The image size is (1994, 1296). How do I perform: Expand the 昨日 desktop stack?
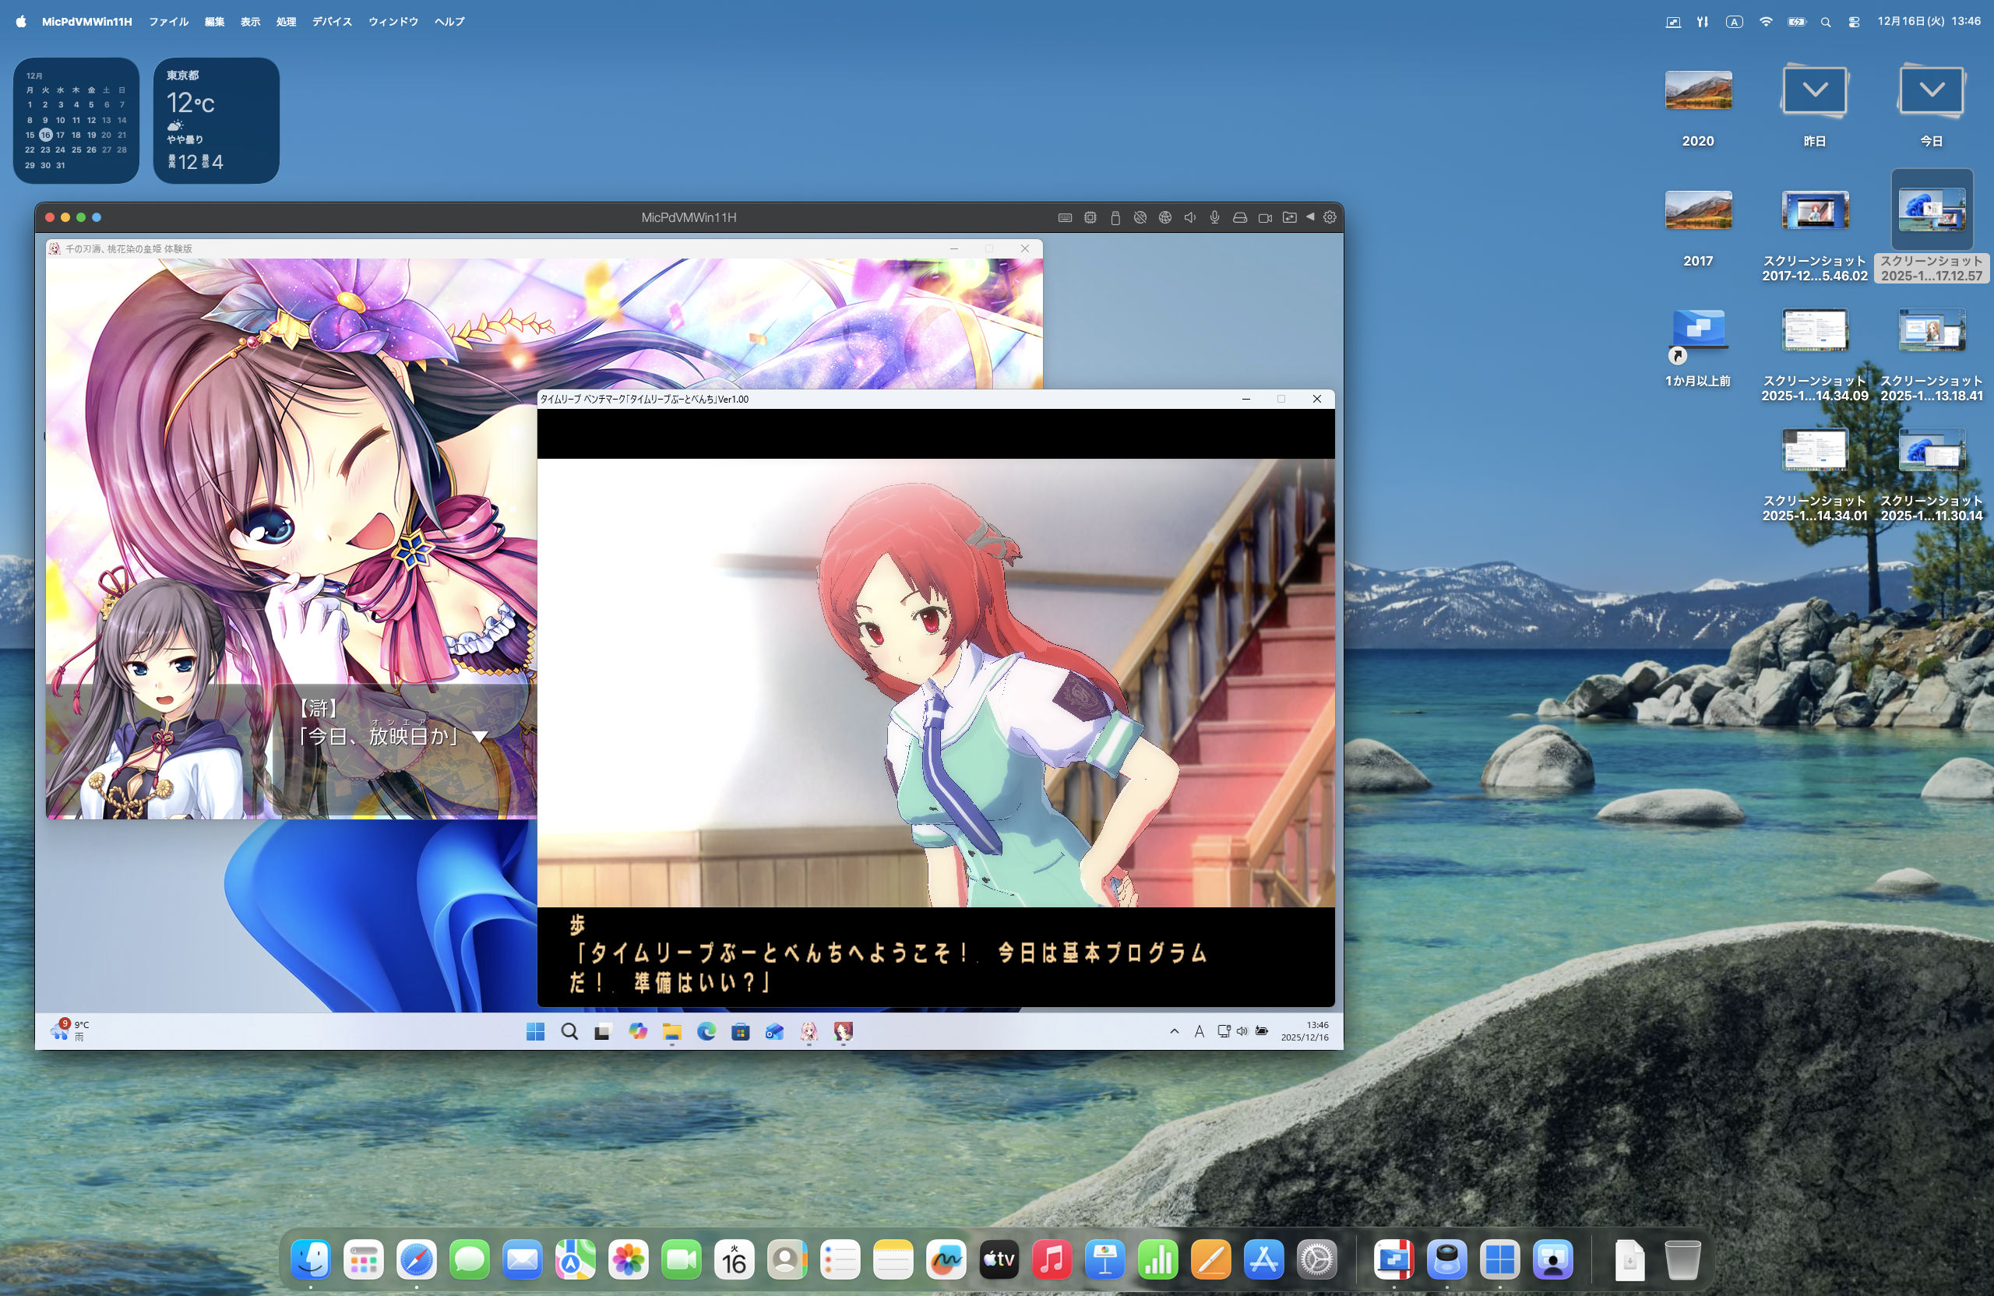(1815, 90)
